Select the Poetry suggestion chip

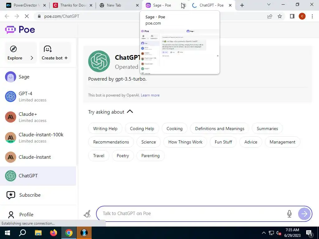pyautogui.click(x=123, y=156)
